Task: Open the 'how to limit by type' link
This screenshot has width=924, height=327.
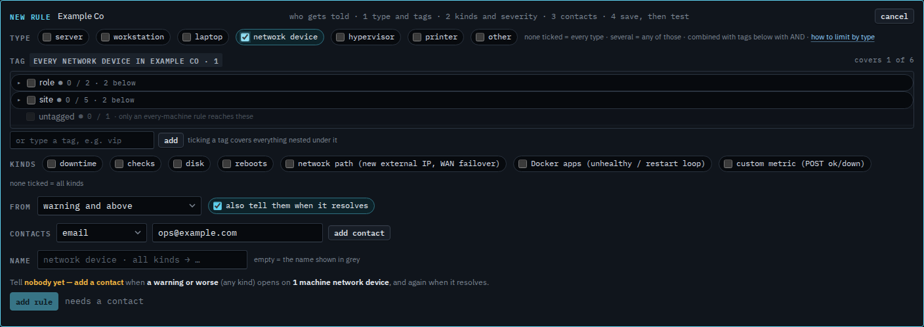Action: click(843, 37)
